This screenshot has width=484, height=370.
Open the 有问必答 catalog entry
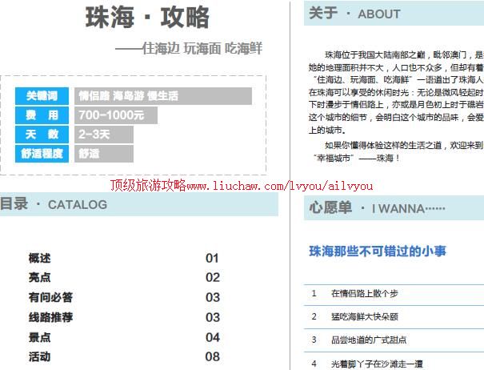tap(50, 297)
